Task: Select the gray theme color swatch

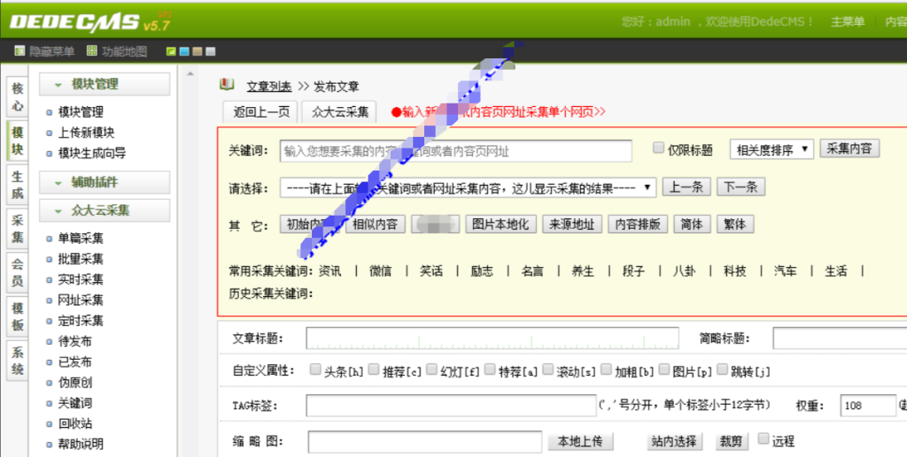Action: 211,51
